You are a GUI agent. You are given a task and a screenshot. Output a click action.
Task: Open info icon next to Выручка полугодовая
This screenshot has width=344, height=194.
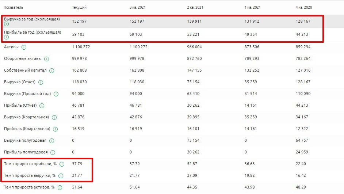point(51,141)
